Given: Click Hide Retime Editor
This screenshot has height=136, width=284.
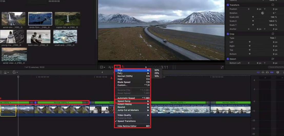Looking at the screenshot, I should (x=132, y=126).
